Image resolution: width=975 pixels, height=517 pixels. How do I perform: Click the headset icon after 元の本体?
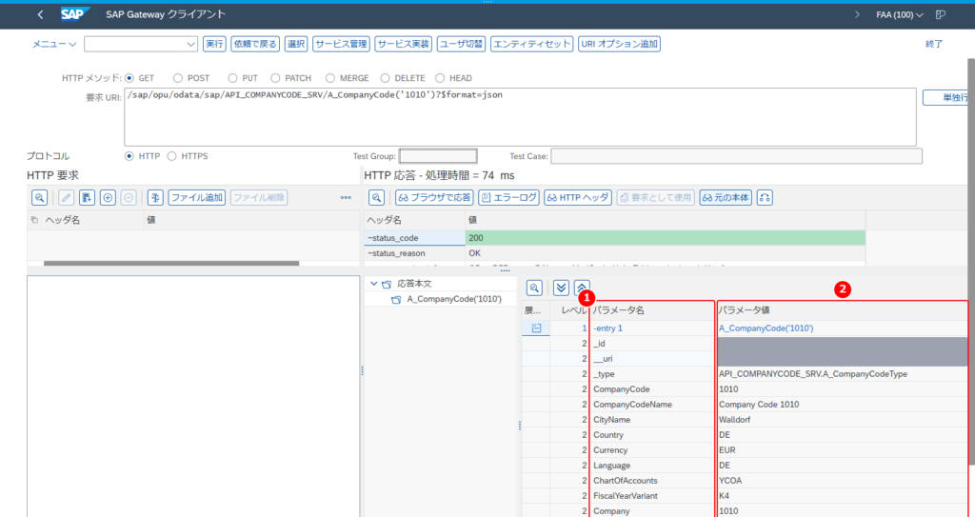[x=765, y=198]
